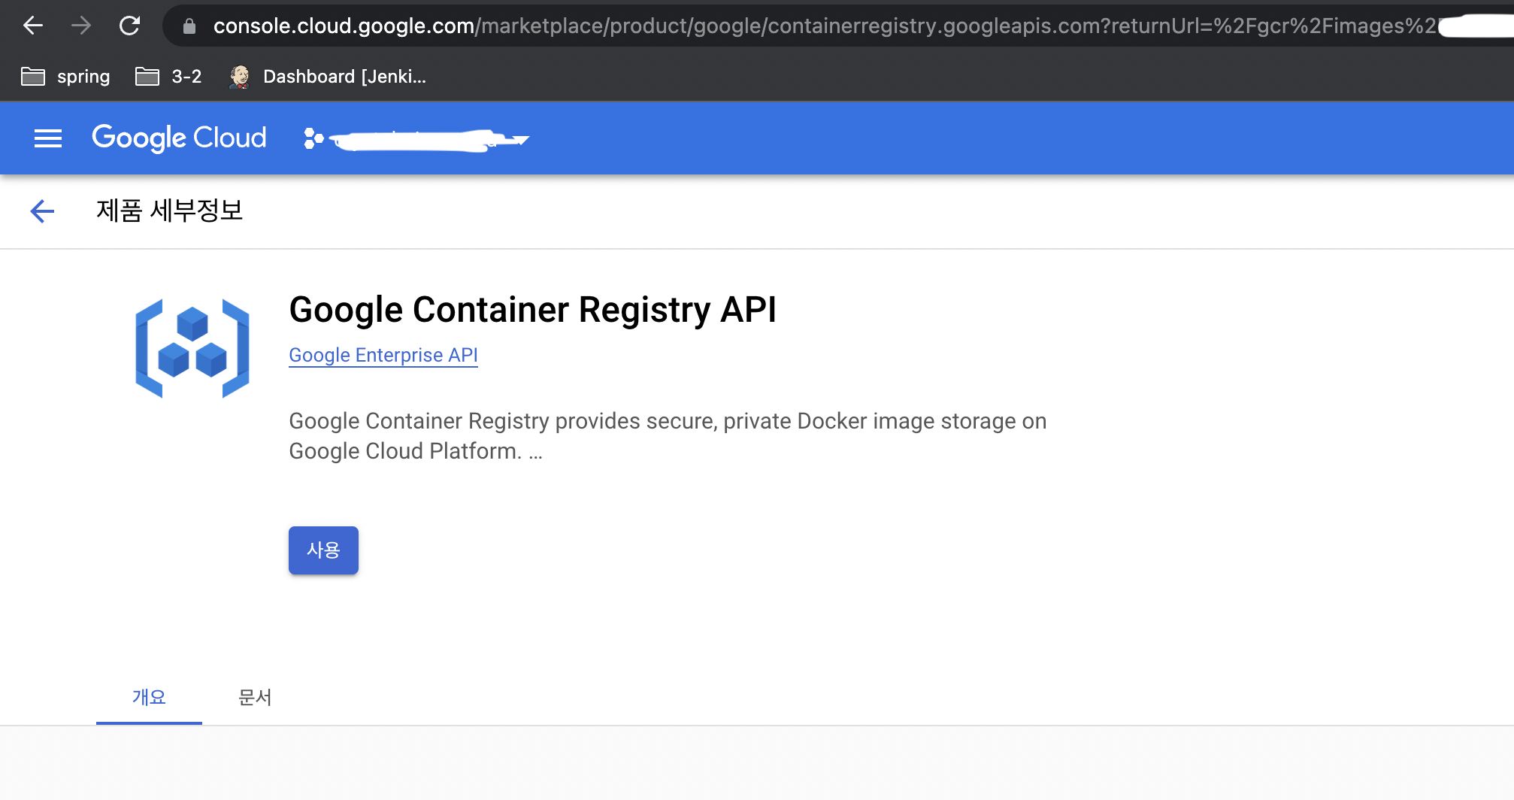
Task: Click the 사용 enable button
Action: pyautogui.click(x=322, y=550)
